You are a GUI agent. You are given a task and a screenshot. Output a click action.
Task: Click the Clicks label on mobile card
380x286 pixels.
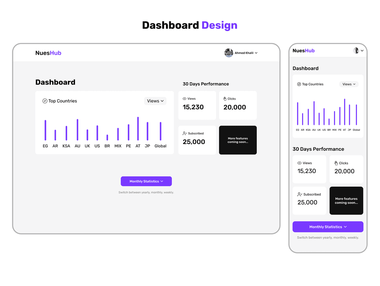(x=344, y=163)
